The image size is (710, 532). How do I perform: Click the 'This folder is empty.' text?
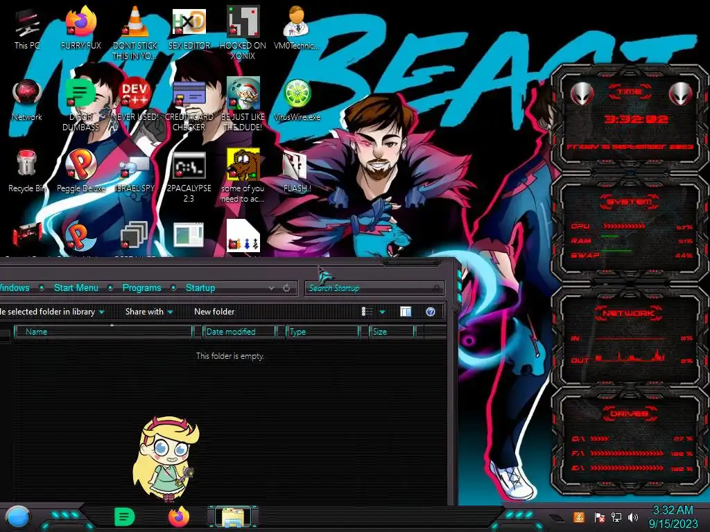pyautogui.click(x=230, y=356)
